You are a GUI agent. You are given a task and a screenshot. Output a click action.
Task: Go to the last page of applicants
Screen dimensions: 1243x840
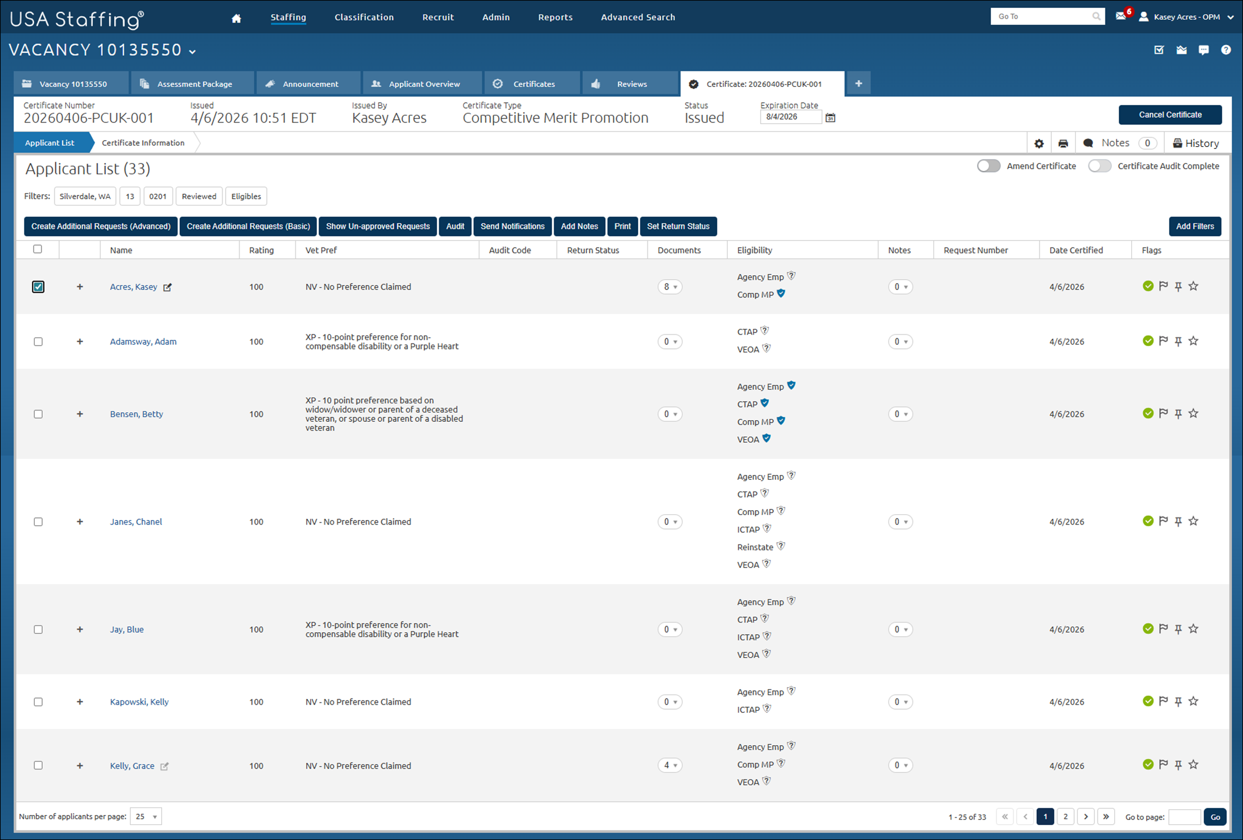coord(1106,817)
